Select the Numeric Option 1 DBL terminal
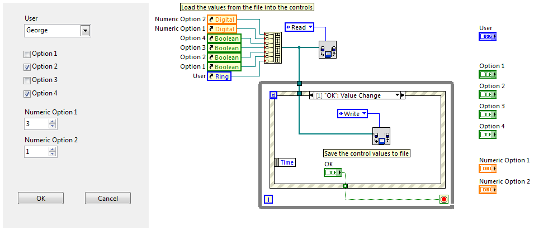The image size is (534, 231). [487, 169]
